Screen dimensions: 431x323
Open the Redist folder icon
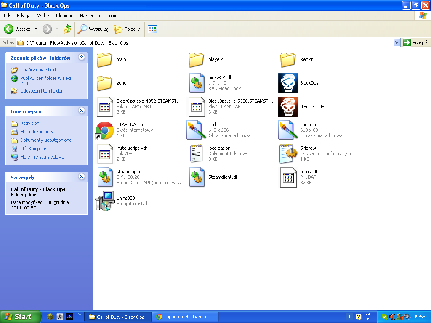click(288, 60)
